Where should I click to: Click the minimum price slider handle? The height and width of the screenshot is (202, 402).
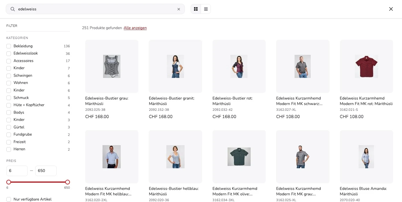pyautogui.click(x=9, y=182)
